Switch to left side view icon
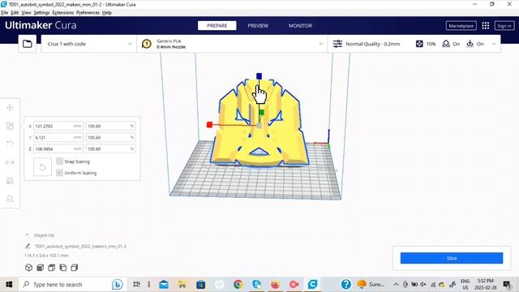Viewport: 519px width, 292px height. [x=63, y=268]
